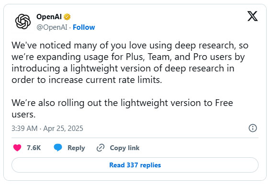Click the gold verified badge
The image size is (271, 187).
pyautogui.click(x=67, y=17)
